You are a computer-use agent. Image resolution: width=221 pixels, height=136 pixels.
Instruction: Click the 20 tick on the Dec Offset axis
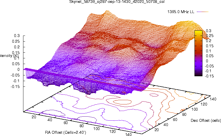pyautogui.click(x=157, y=130)
